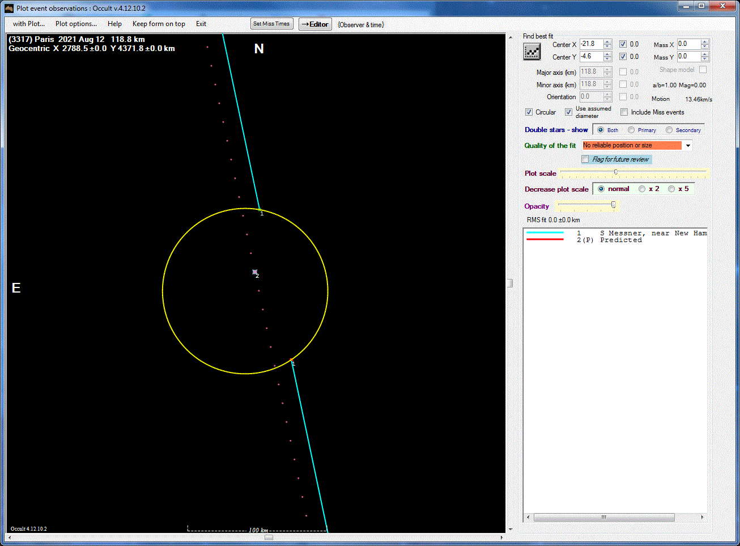
Task: Increase Mass X with the up spinner
Action: coord(705,41)
